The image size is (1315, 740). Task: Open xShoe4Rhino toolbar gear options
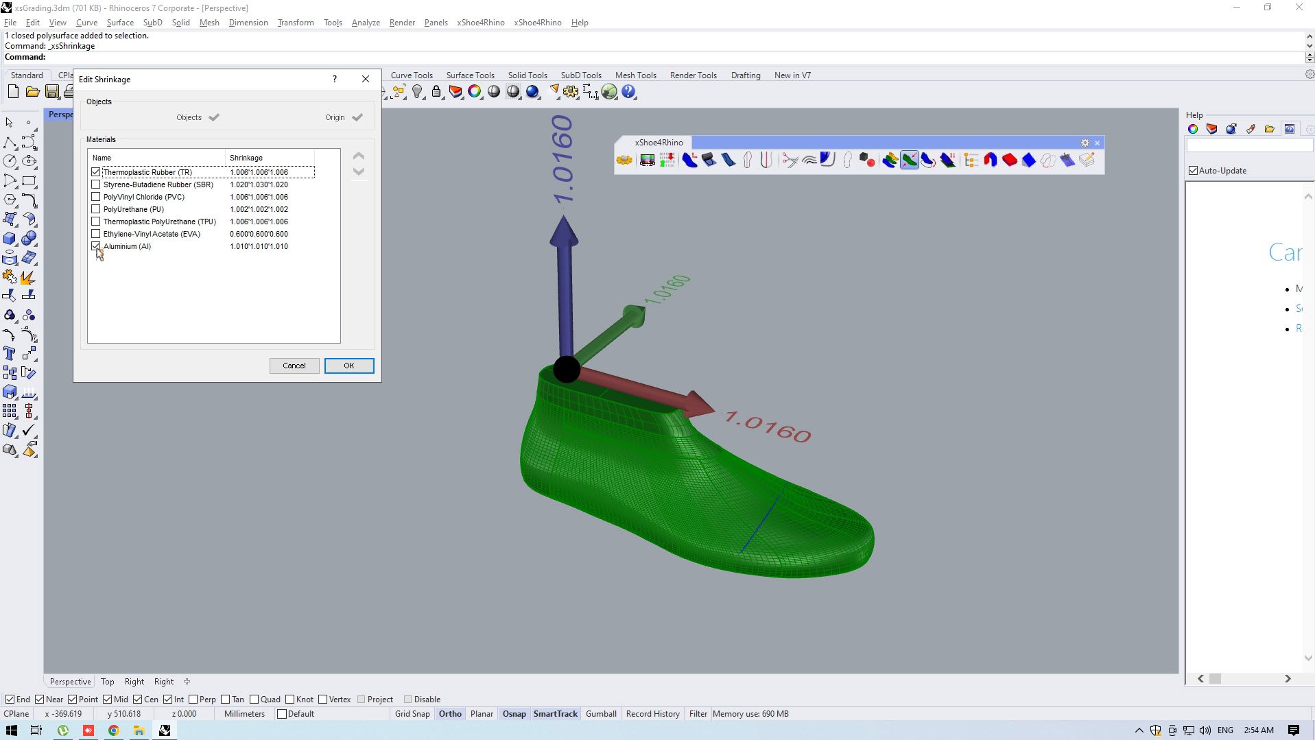1085,143
